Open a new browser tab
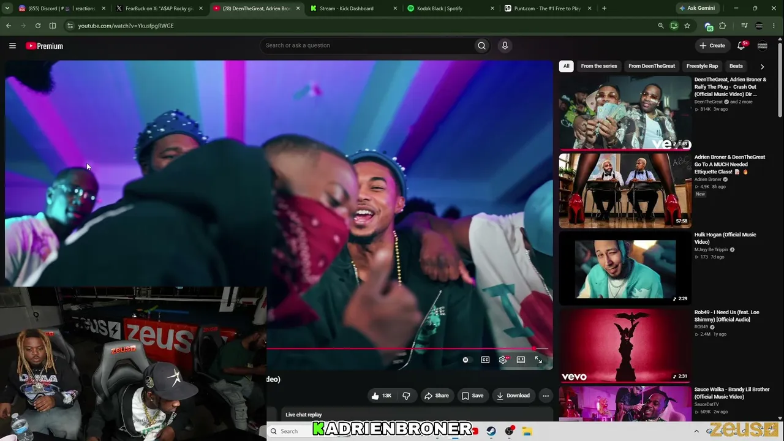 click(x=604, y=9)
